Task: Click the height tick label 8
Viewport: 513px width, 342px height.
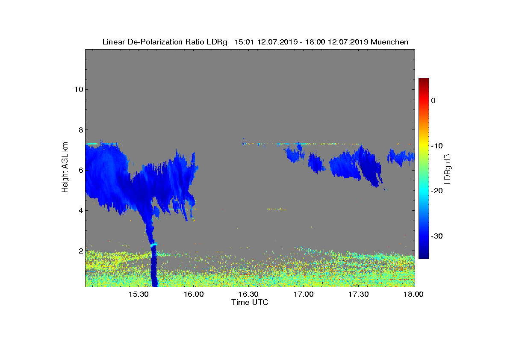Action: tap(80, 130)
